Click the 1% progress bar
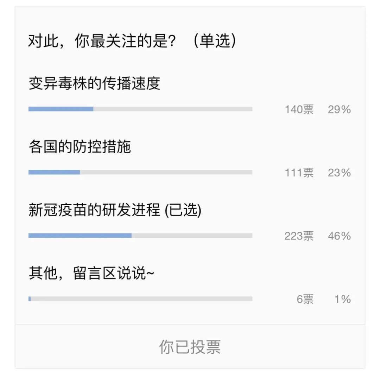The height and width of the screenshot is (379, 380). tap(140, 299)
